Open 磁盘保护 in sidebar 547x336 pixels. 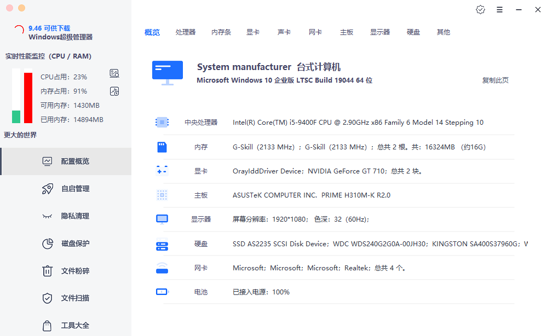(x=66, y=244)
